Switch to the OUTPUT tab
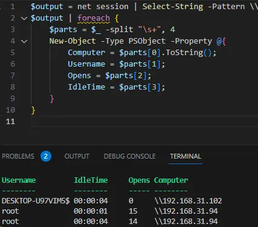This screenshot has width=258, height=227. coord(77,156)
